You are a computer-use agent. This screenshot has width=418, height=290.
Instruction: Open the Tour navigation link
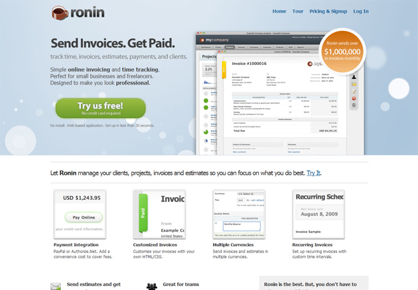pos(298,11)
